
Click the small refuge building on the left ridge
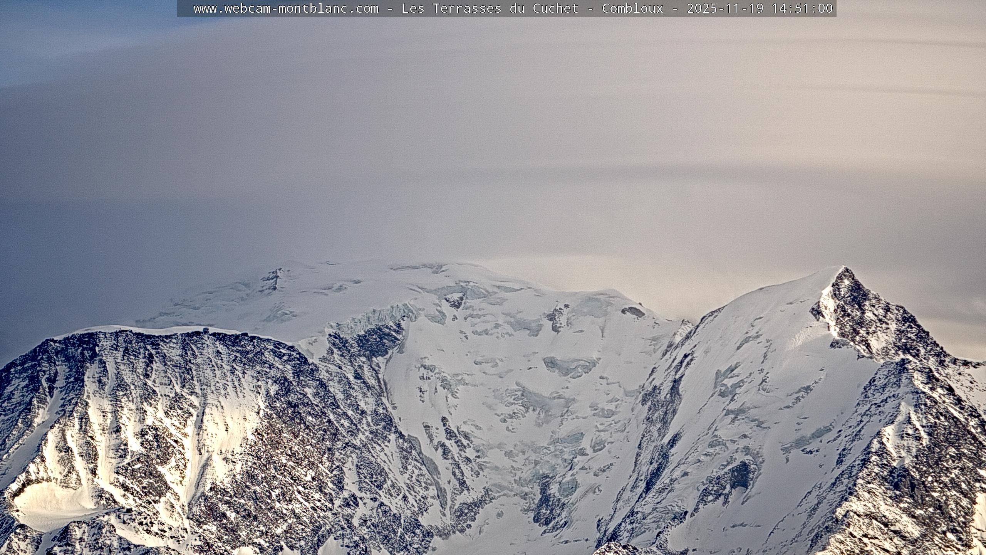tap(207, 330)
